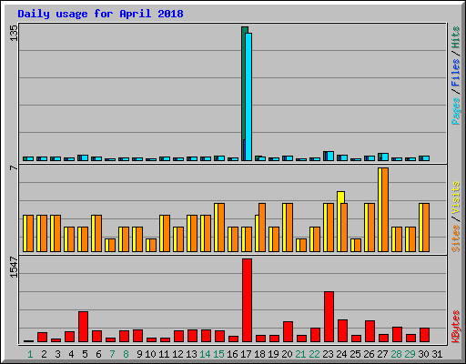Click the cyan files bar for day 5
The width and height of the screenshot is (466, 364).
click(85, 157)
